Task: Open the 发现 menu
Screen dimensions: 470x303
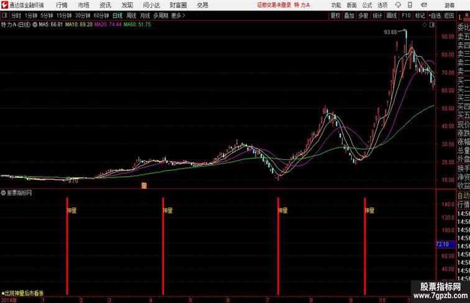Action: [127, 5]
